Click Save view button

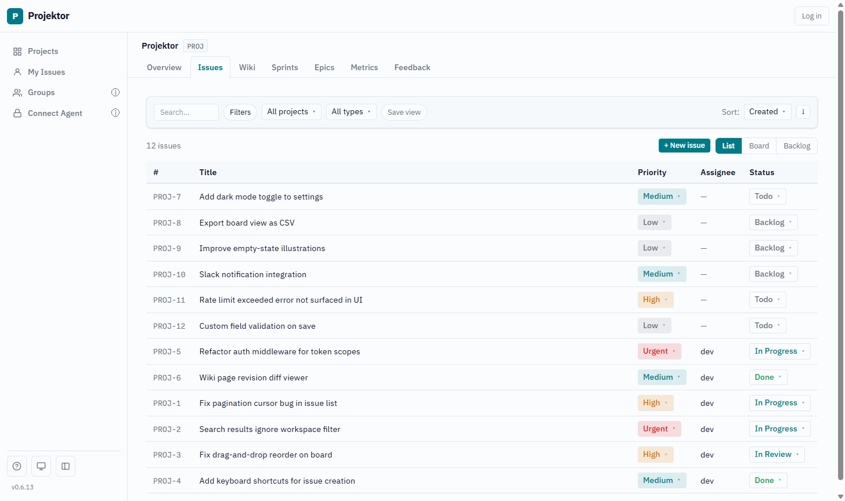pos(404,112)
